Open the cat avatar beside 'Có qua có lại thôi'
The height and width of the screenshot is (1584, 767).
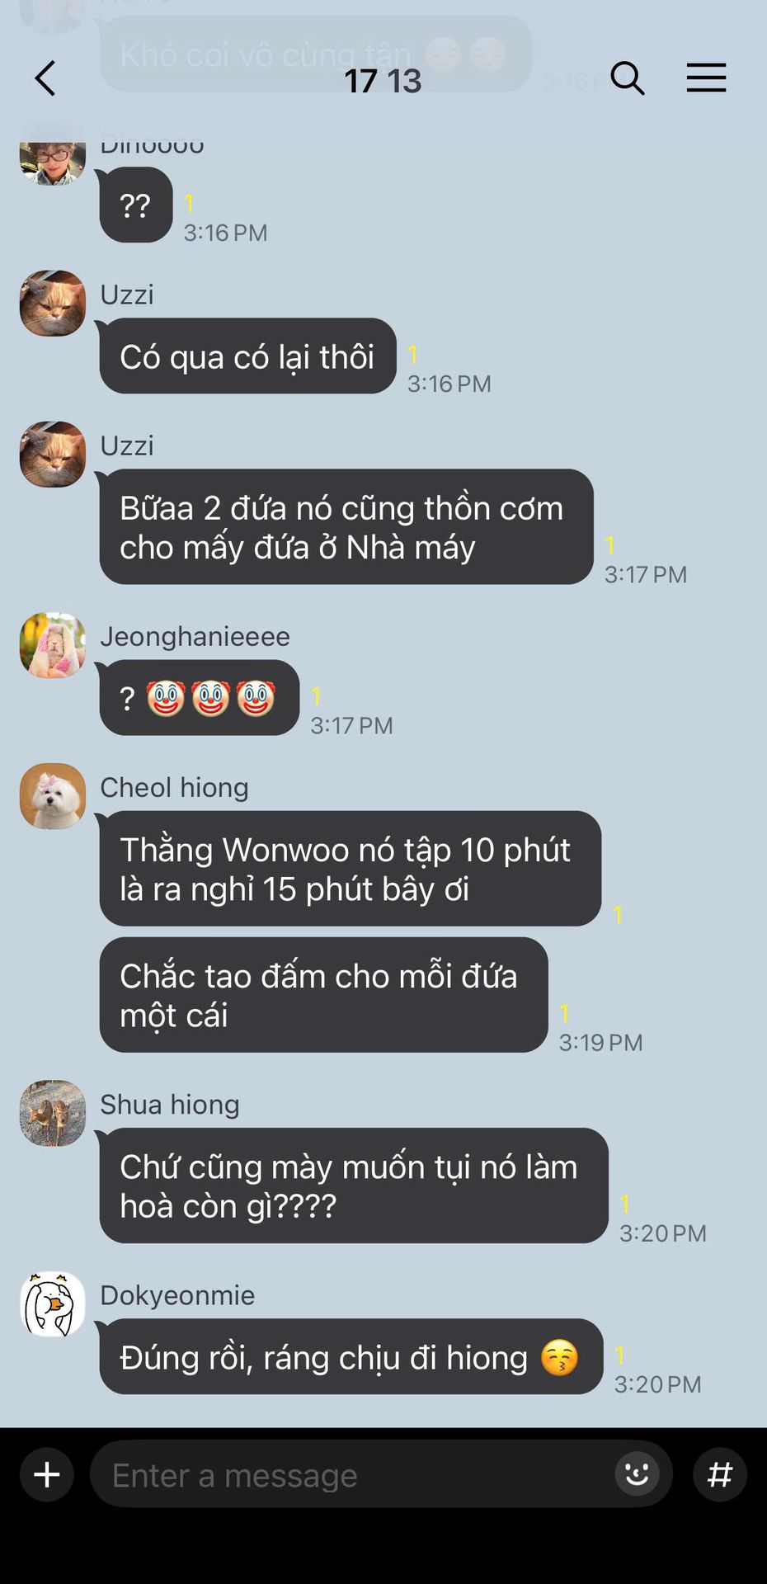(x=53, y=303)
